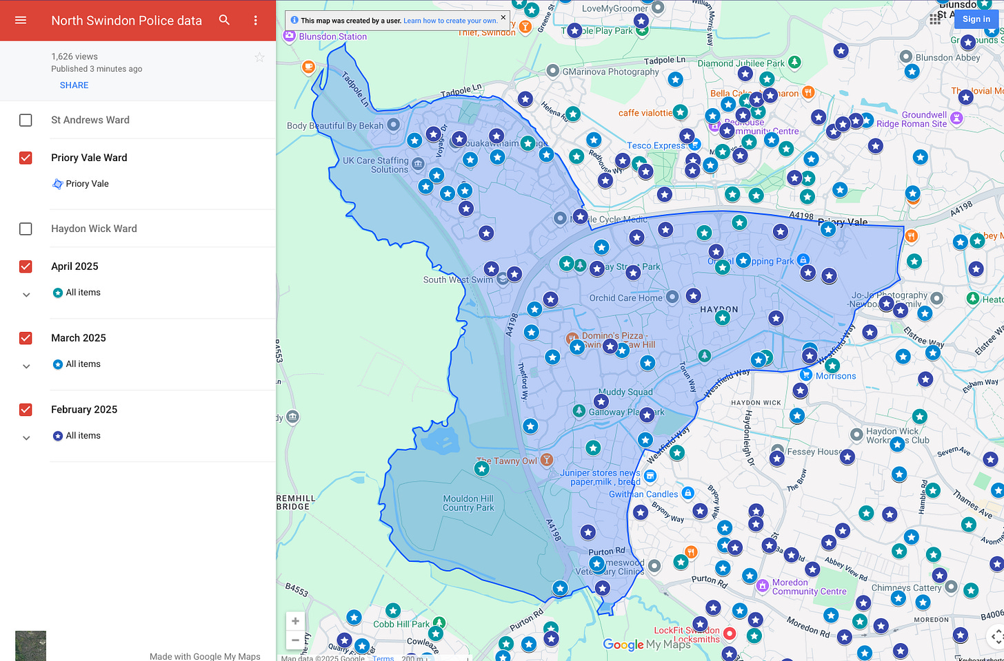Click the satellite basemap thumbnail
The width and height of the screenshot is (1004, 661).
[x=30, y=646]
